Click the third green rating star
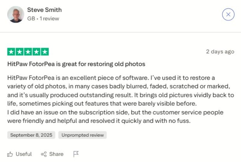 tap(28, 52)
